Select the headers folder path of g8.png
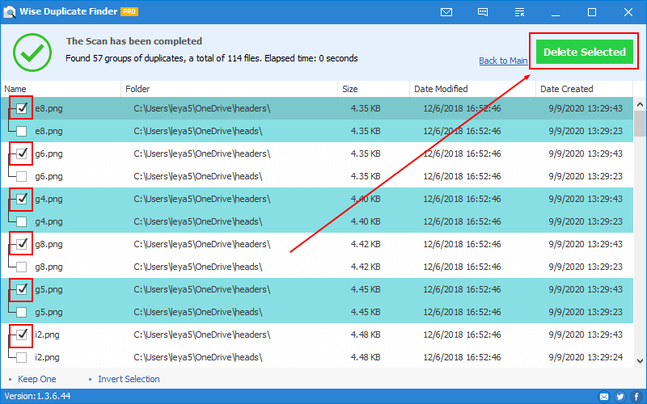 [x=201, y=244]
